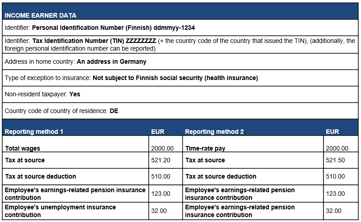Select the 123.00 value in method 1 column

pos(161,194)
